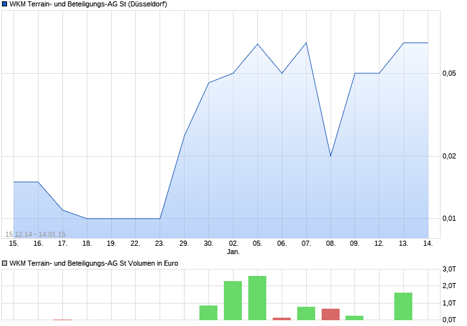Click the date axis label 15.

pos(14,243)
